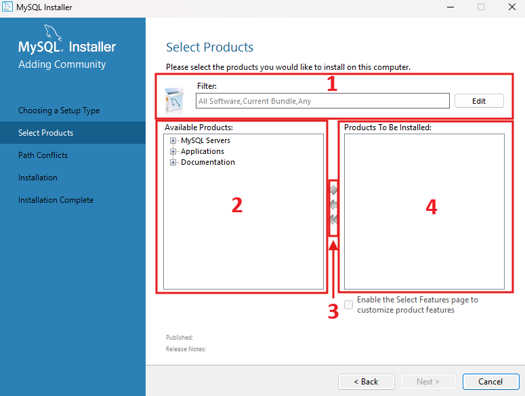
Task: Click the remove all double-left arrow icon
Action: 333,220
